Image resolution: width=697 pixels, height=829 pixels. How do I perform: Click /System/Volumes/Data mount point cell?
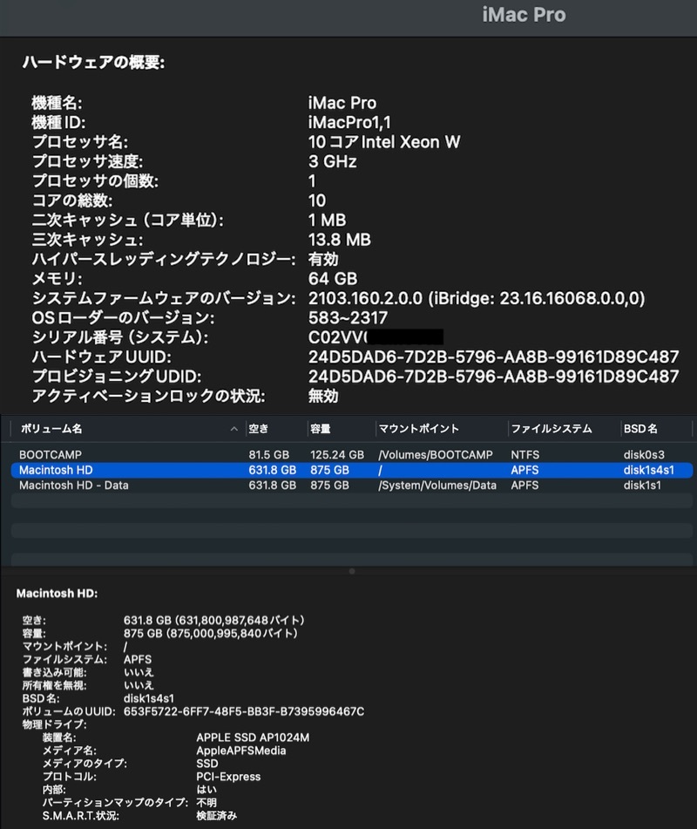click(437, 486)
